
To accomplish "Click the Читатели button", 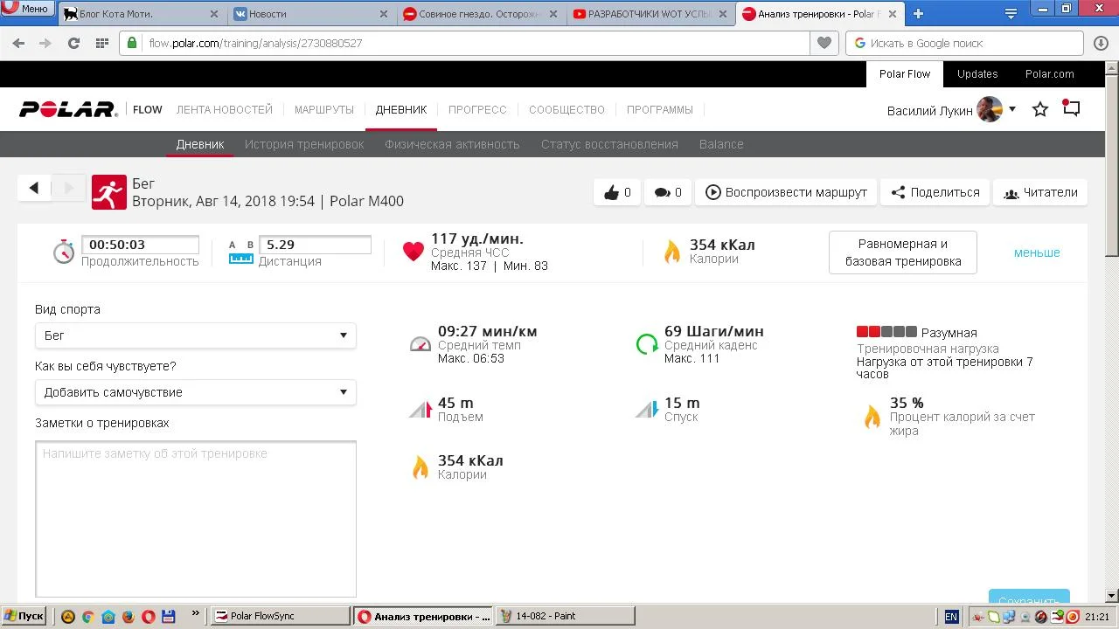I will [x=1040, y=192].
